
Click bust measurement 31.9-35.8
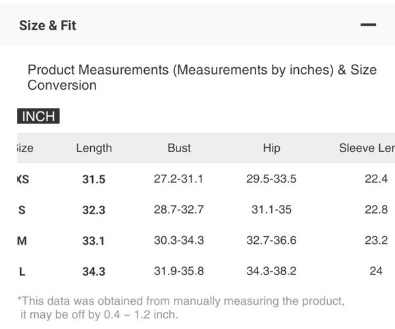point(178,271)
